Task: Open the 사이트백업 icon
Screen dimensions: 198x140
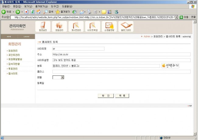Action: (92, 27)
